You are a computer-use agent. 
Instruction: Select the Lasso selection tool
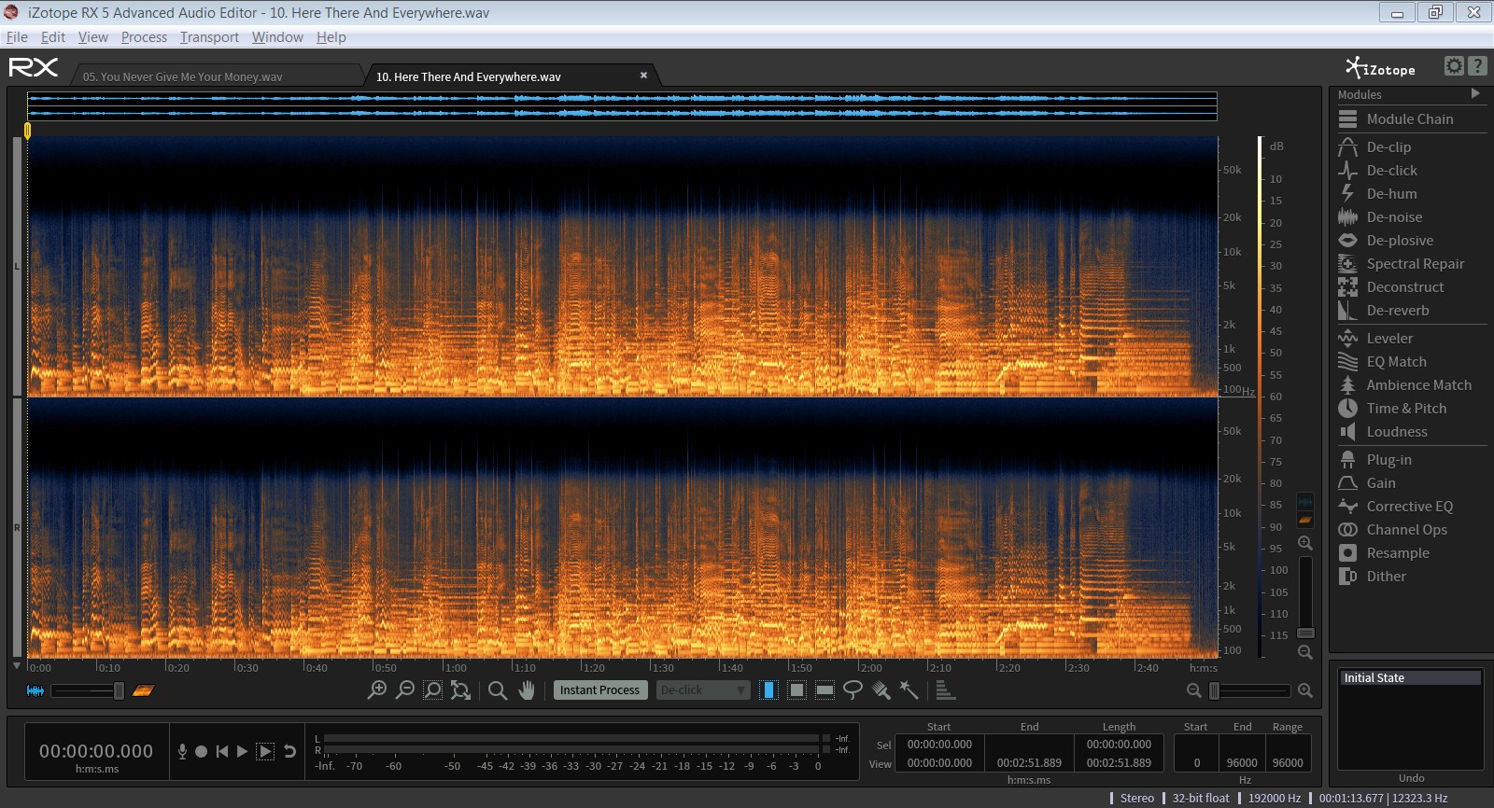click(853, 690)
